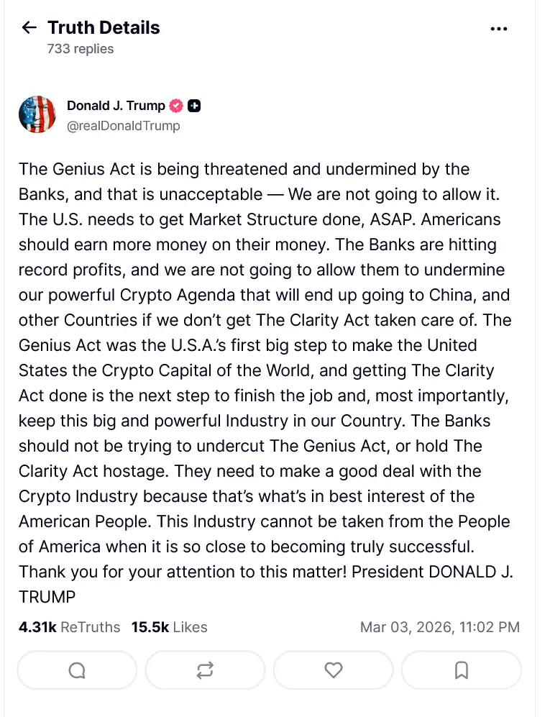Reply using the speech bubble icon
Screen dimensions: 550x717
pos(77,670)
